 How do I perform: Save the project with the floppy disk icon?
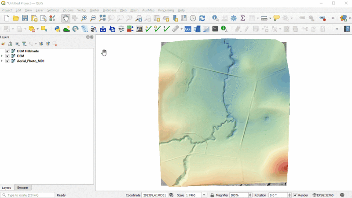[25, 18]
